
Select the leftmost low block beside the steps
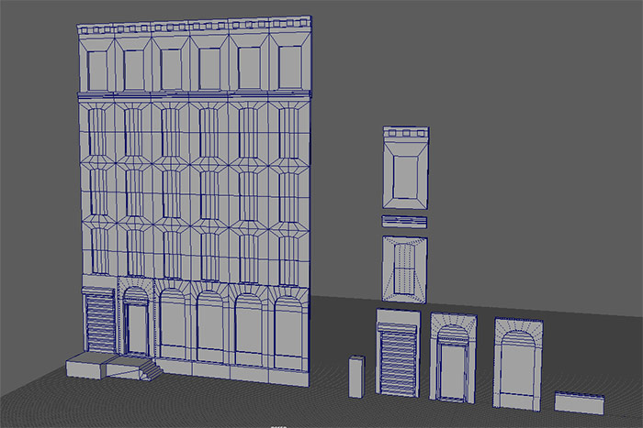coord(85,366)
